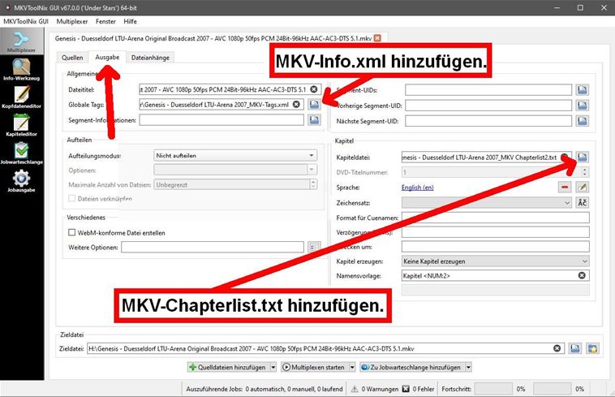This screenshot has width=615, height=397.
Task: Open Kapitel erzeugen dropdown
Action: click(x=496, y=261)
